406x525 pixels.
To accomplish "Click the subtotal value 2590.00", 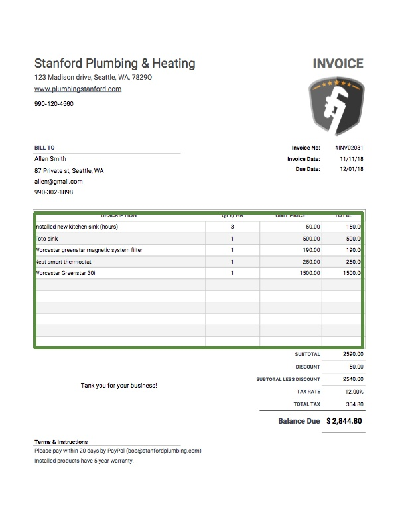I will tap(353, 355).
